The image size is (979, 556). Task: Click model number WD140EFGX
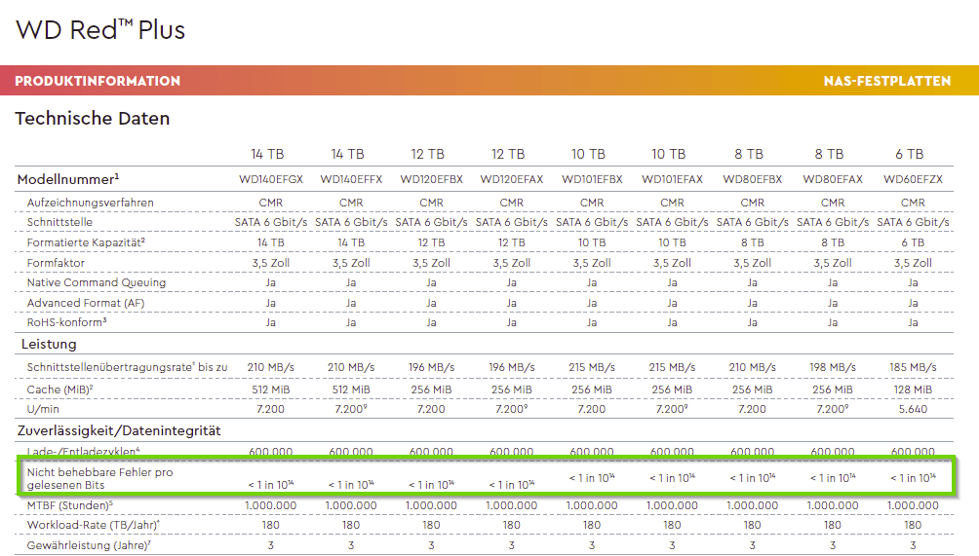[271, 179]
